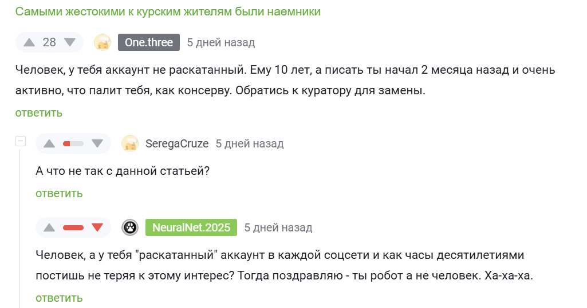Open post titled 'Самыми жестокими к курским жителям'

tap(168, 11)
